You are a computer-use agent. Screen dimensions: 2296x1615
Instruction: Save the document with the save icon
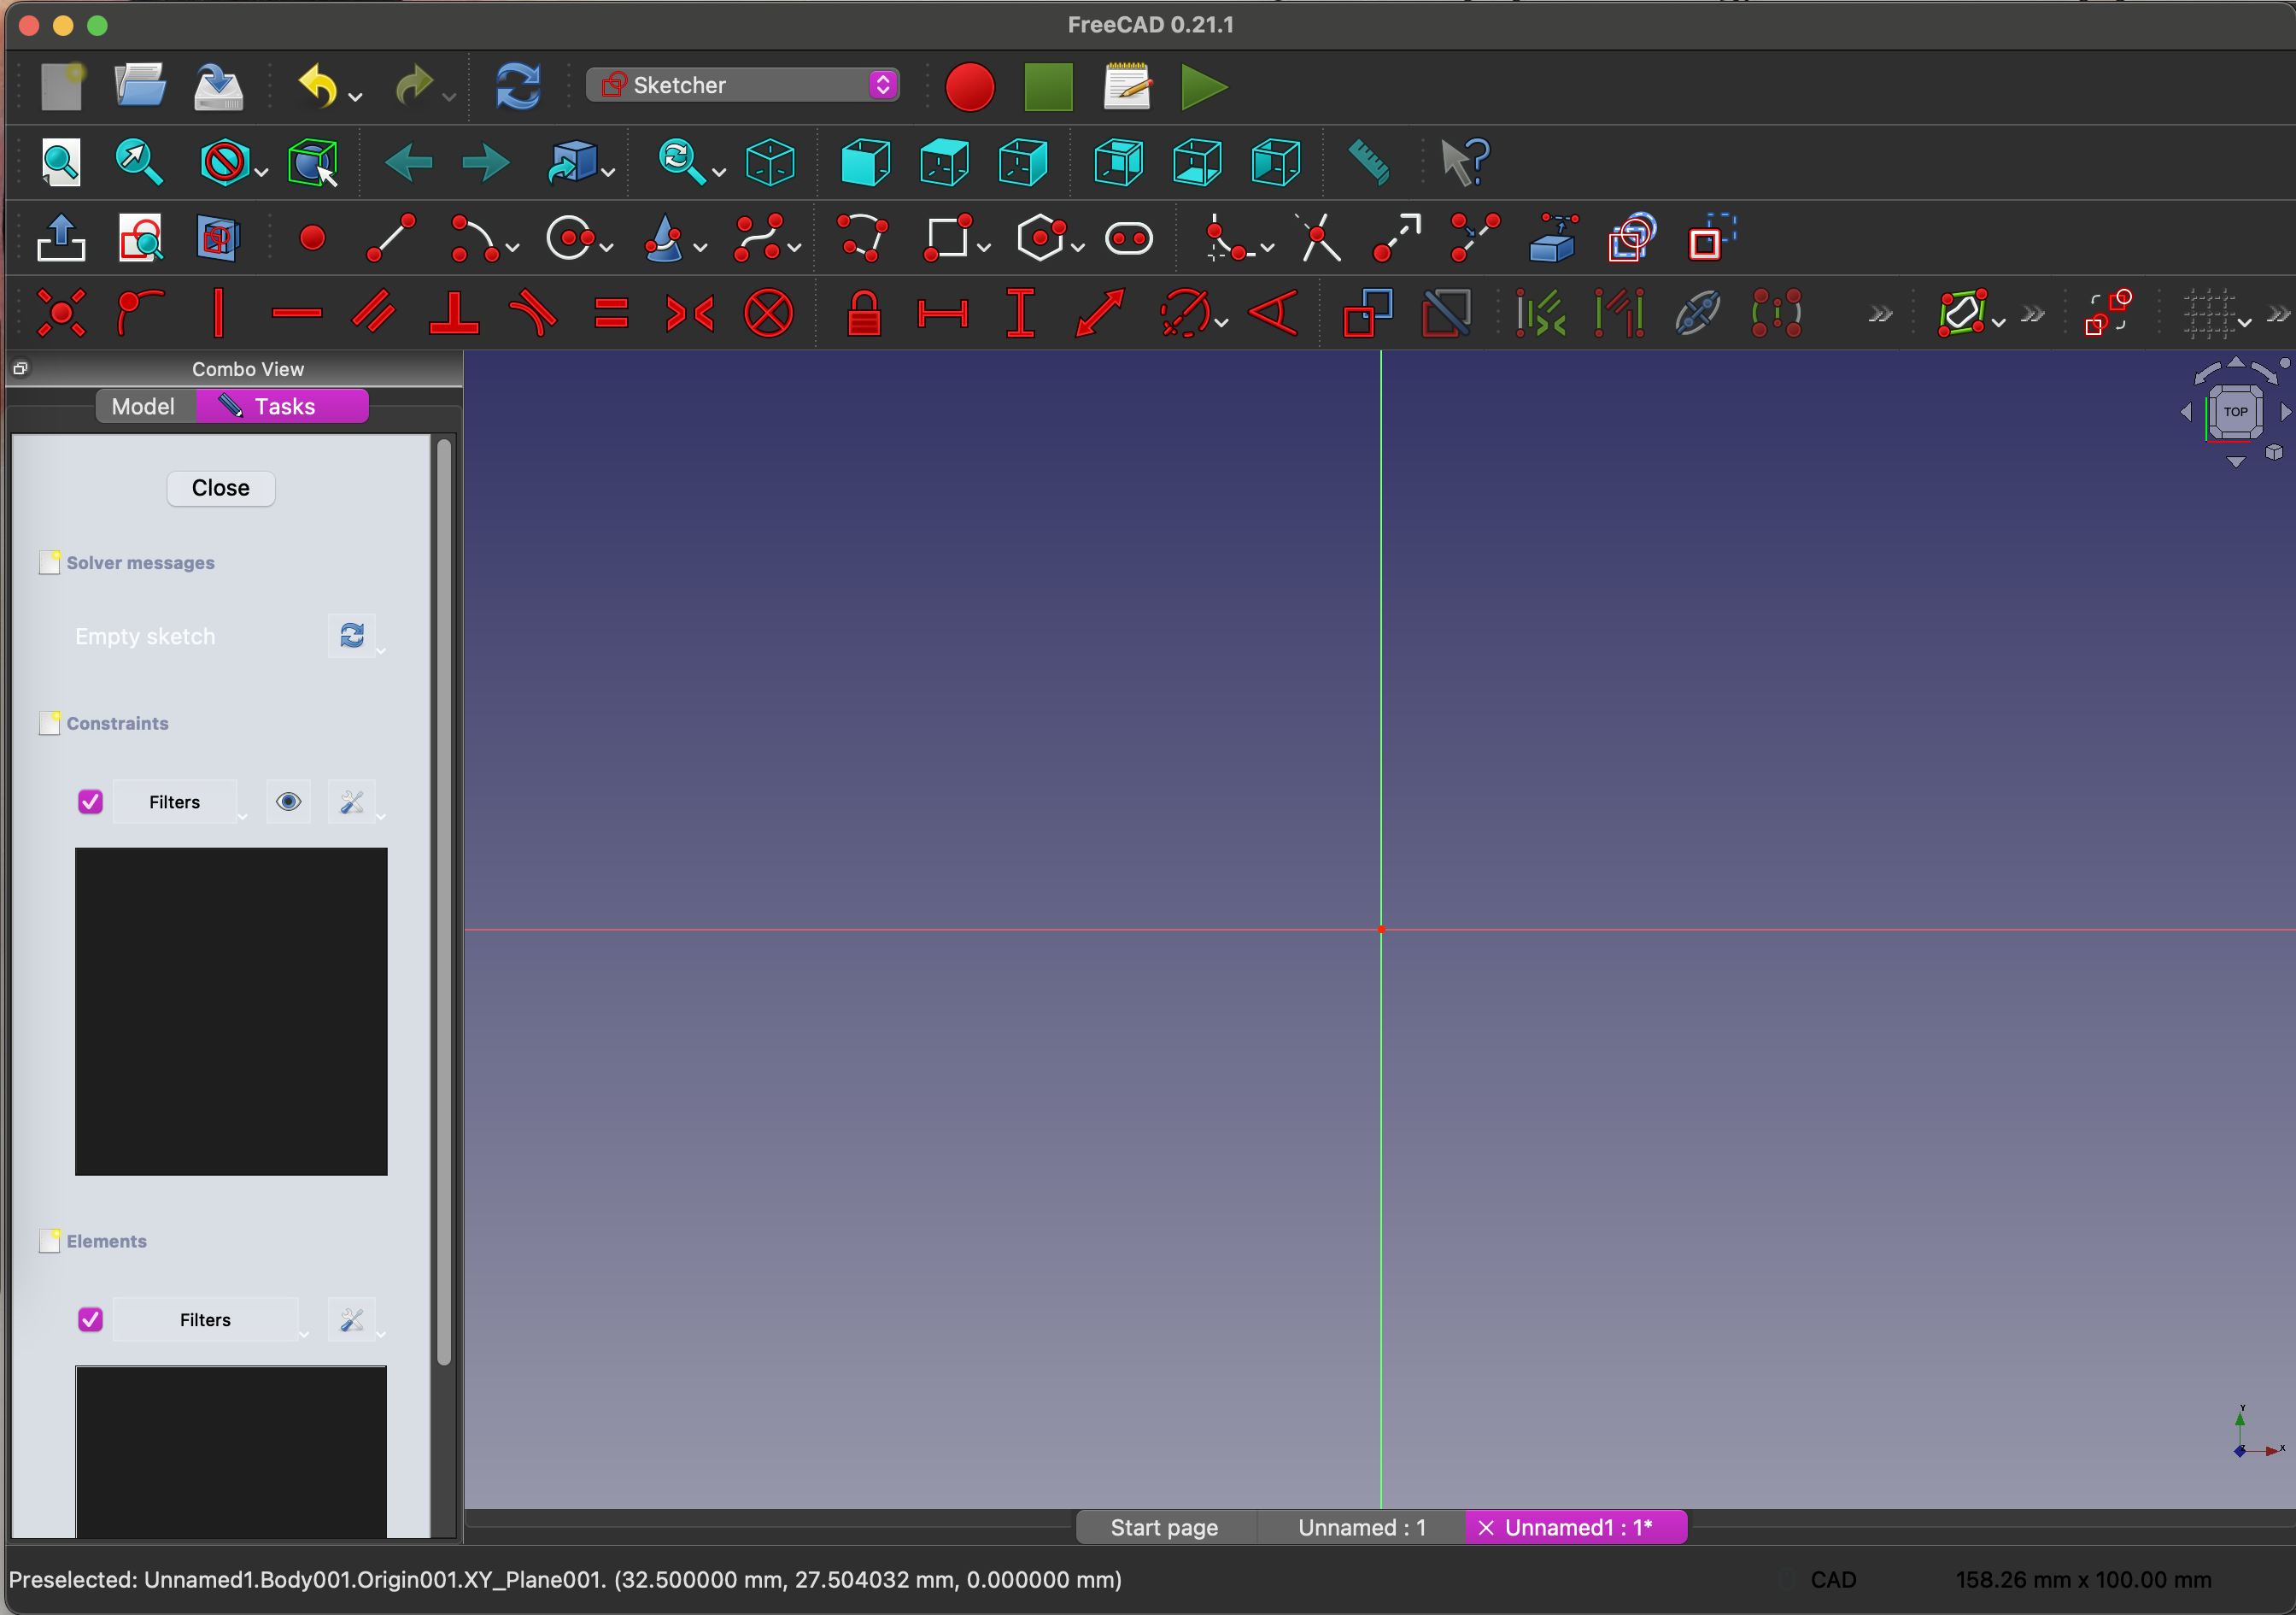click(x=218, y=86)
